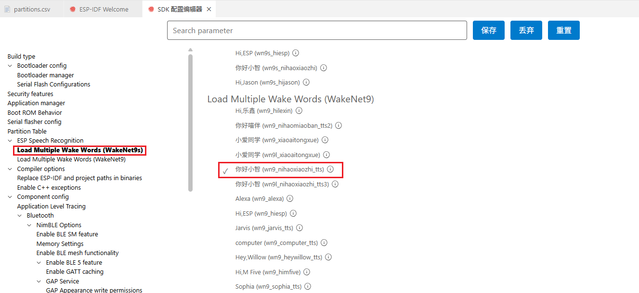
Task: Click info icon beside wn9_alexa
Action: coord(290,199)
